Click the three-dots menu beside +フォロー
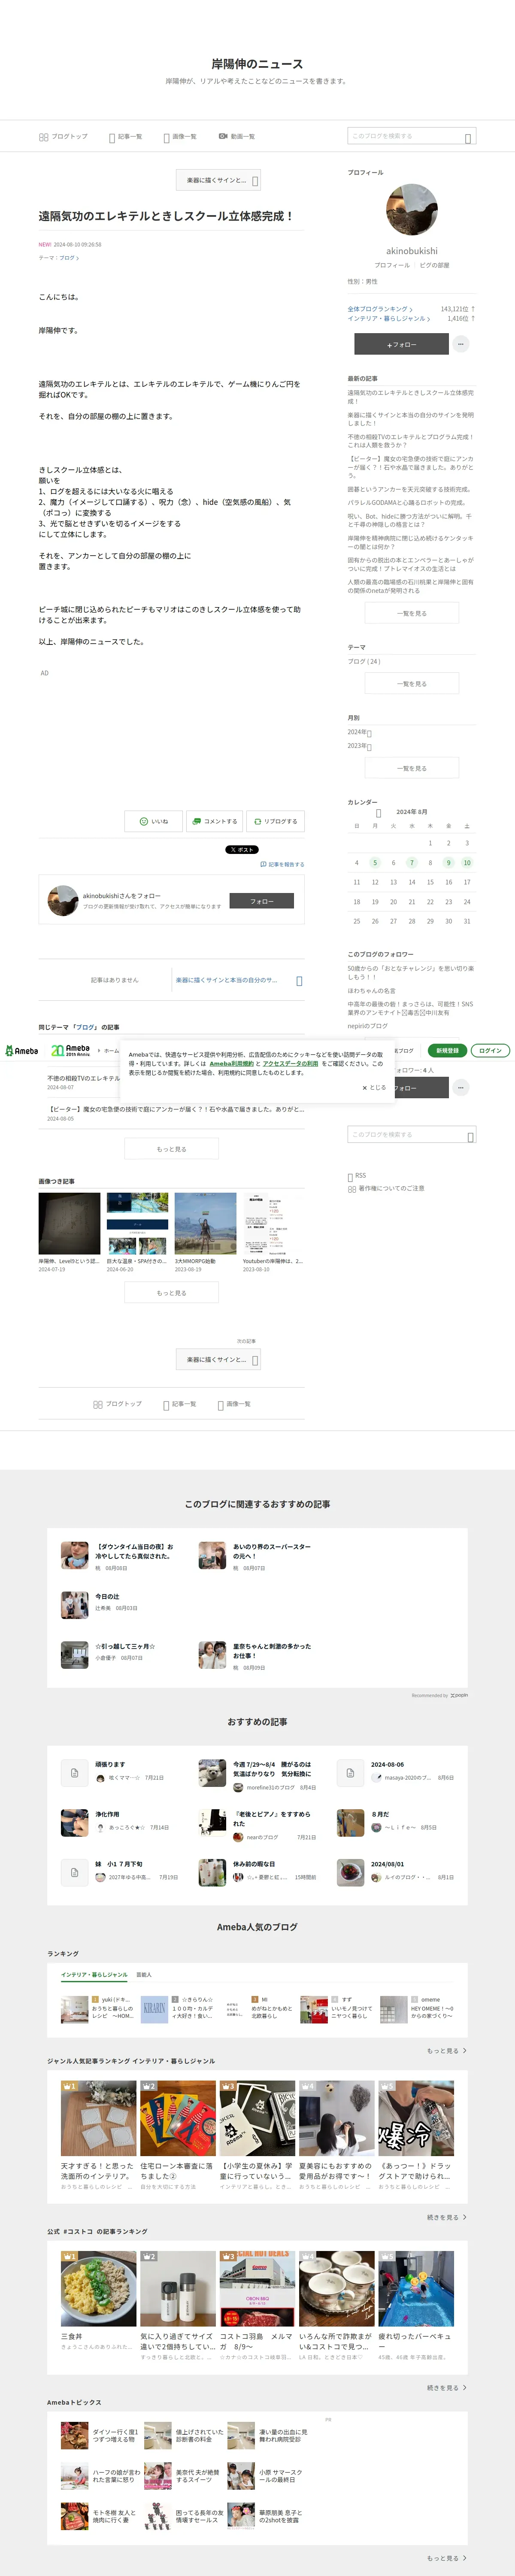515x2576 pixels. (x=460, y=343)
